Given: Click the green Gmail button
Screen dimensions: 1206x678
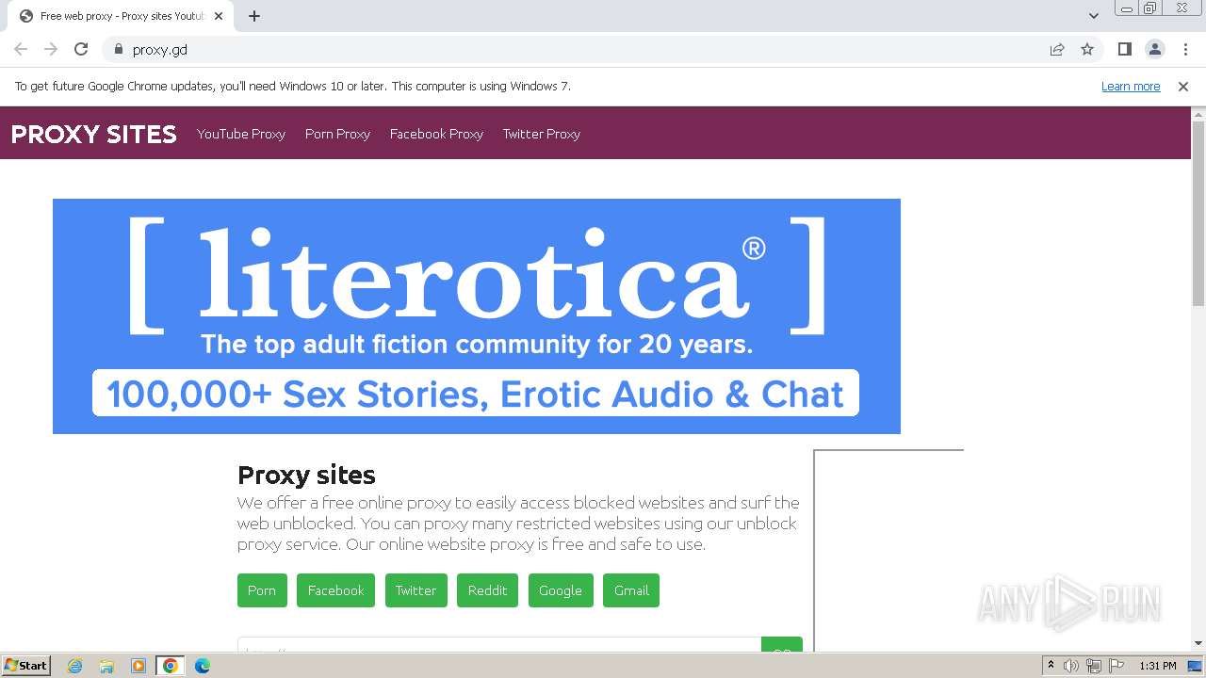Looking at the screenshot, I should [631, 590].
